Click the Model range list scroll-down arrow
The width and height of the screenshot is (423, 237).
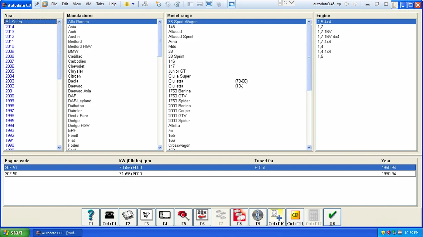(x=309, y=148)
